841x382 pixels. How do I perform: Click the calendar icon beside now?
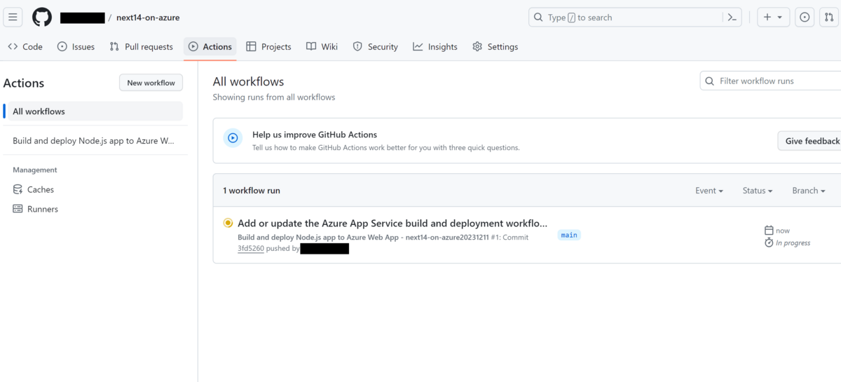pyautogui.click(x=769, y=230)
